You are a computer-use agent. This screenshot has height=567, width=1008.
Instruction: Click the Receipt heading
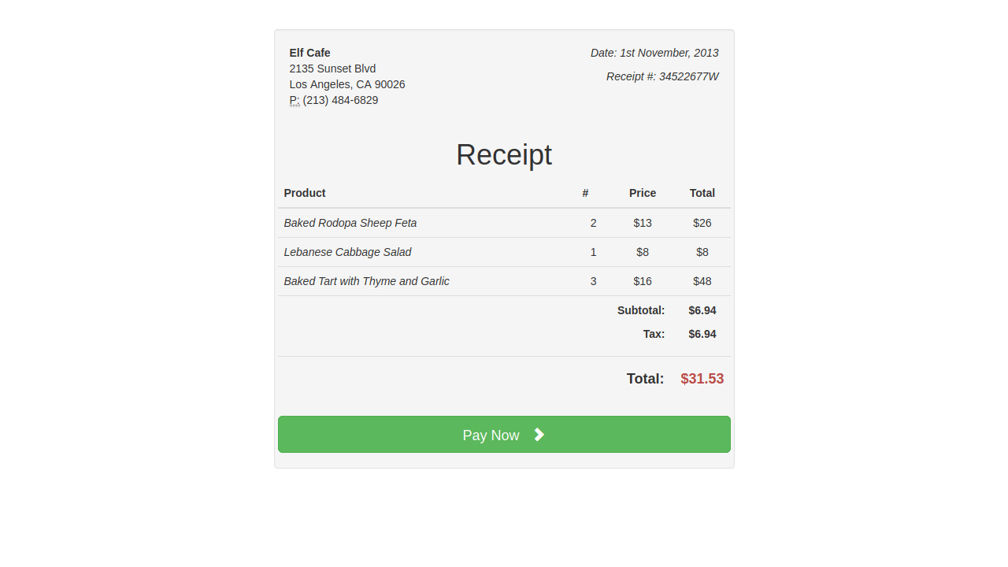[x=504, y=154]
